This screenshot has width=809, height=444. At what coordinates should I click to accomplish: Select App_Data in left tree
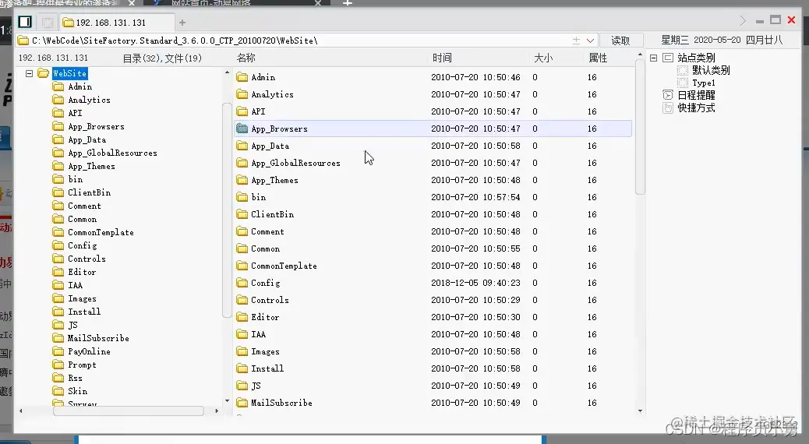point(87,139)
